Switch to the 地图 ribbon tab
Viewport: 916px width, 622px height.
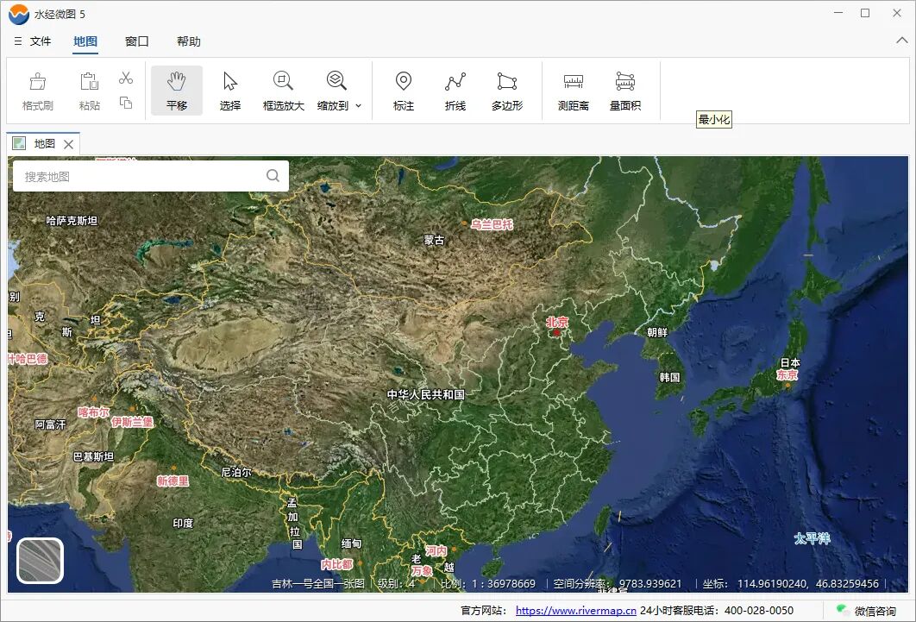(x=85, y=41)
